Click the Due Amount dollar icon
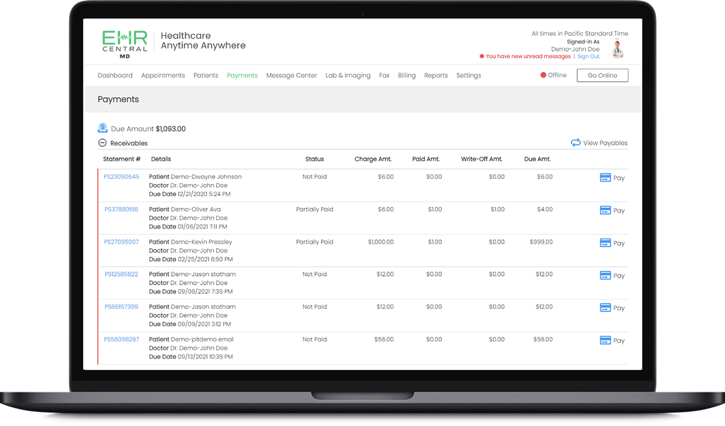725x426 pixels. [x=103, y=128]
